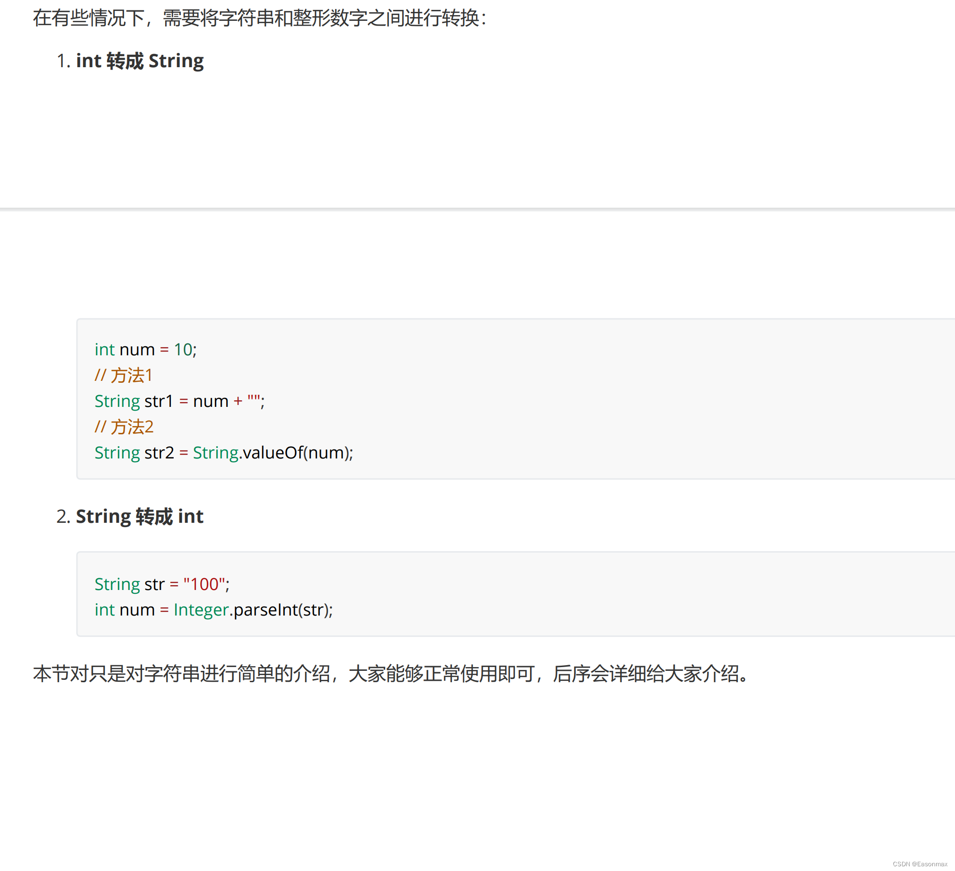The image size is (955, 871).
Task: Click the comment '// 方法1'
Action: coord(124,375)
